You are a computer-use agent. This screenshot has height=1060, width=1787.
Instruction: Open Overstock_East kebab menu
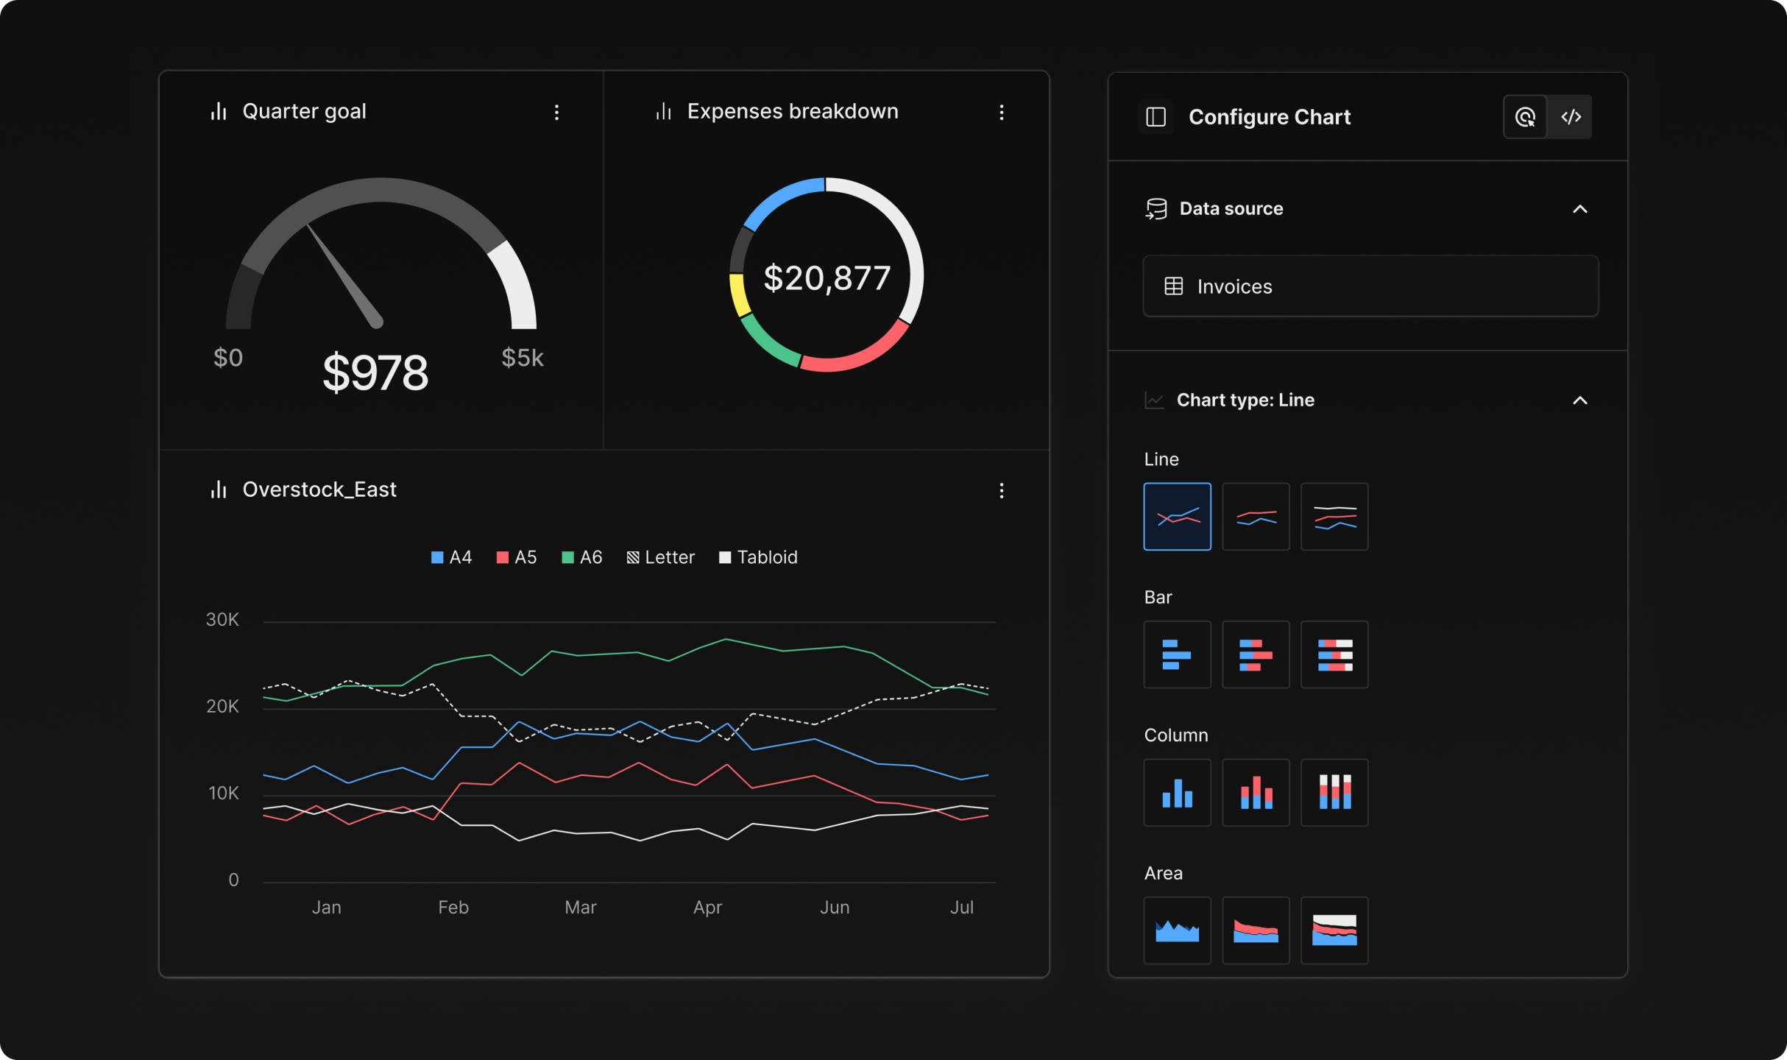tap(1001, 490)
